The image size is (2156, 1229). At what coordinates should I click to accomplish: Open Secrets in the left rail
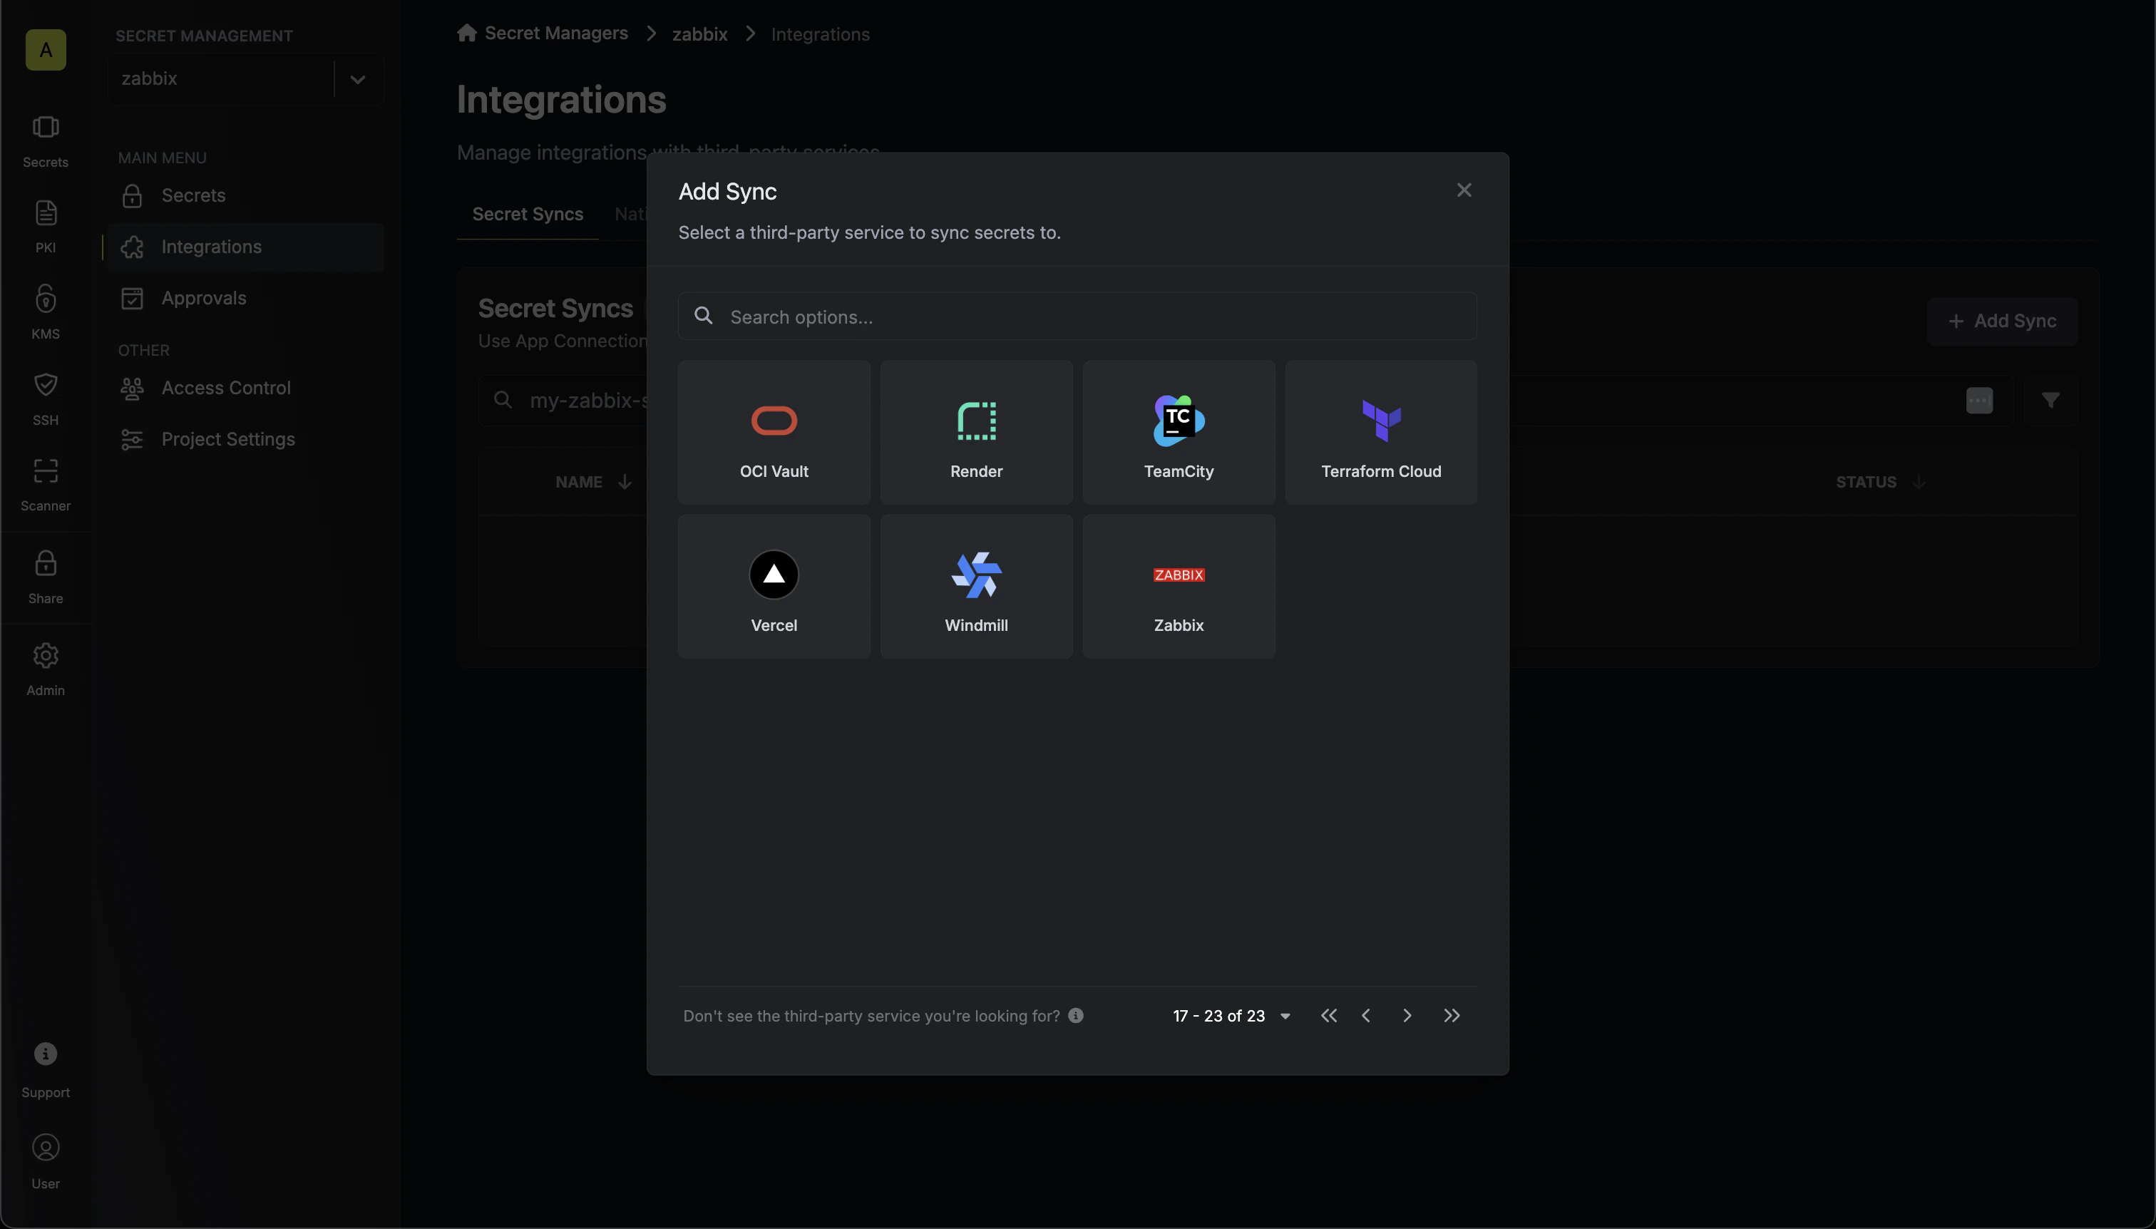coord(46,142)
